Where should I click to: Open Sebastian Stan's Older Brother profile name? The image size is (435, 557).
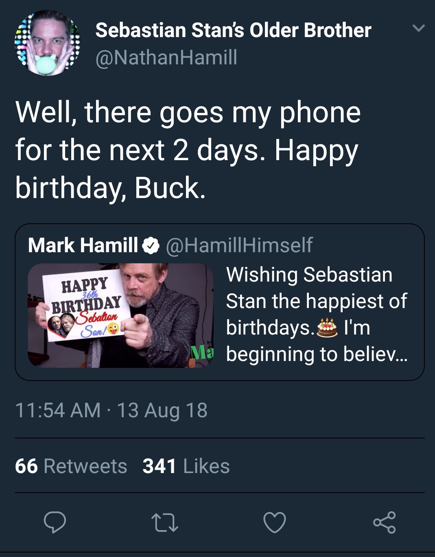tap(233, 30)
